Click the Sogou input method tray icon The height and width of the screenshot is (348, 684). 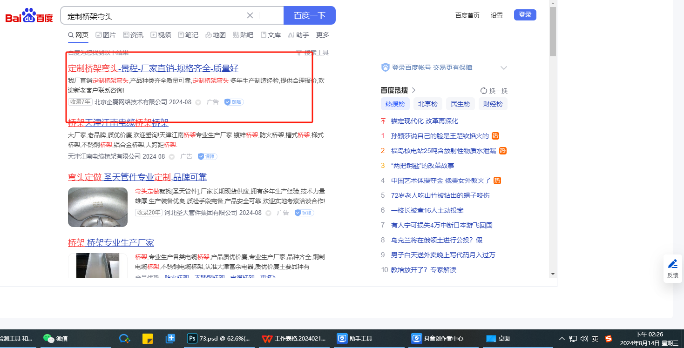(609, 339)
